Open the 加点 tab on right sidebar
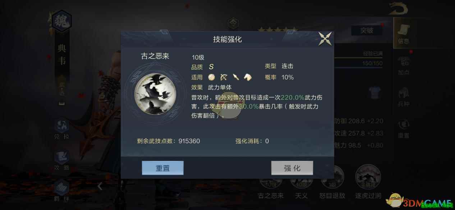This screenshot has height=210, width=455. point(404,65)
